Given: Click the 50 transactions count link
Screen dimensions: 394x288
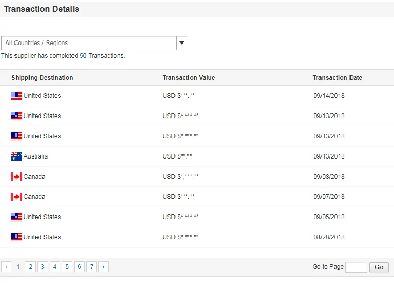Looking at the screenshot, I should pos(83,56).
